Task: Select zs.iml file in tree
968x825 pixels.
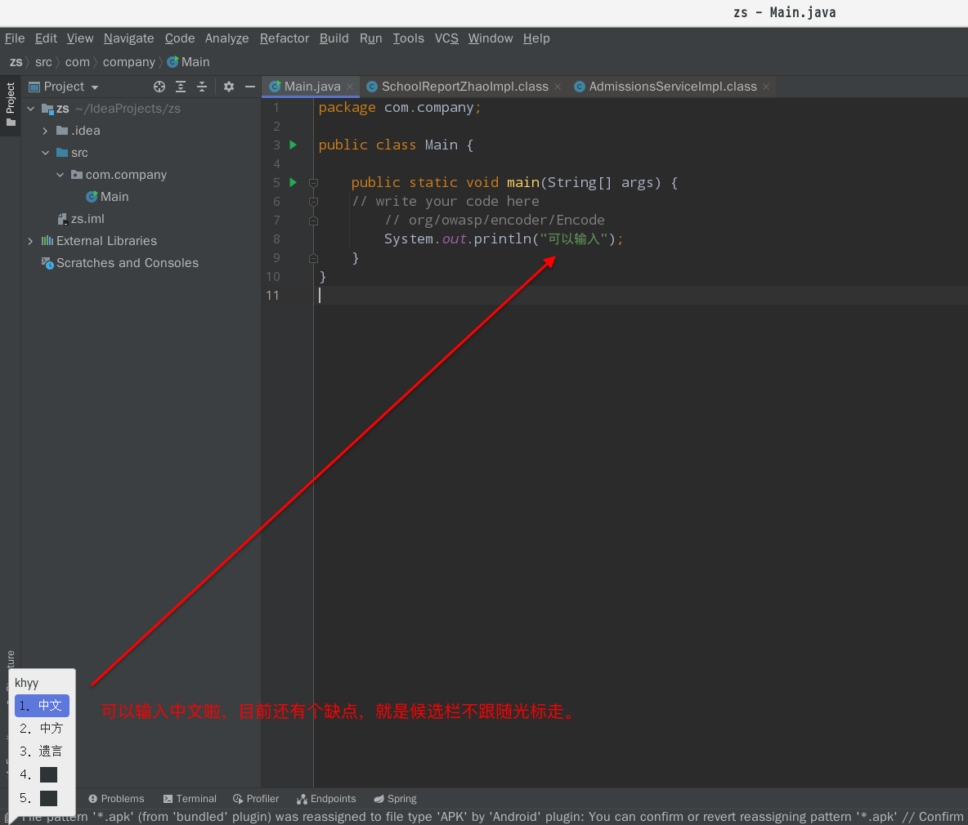Action: 81,219
